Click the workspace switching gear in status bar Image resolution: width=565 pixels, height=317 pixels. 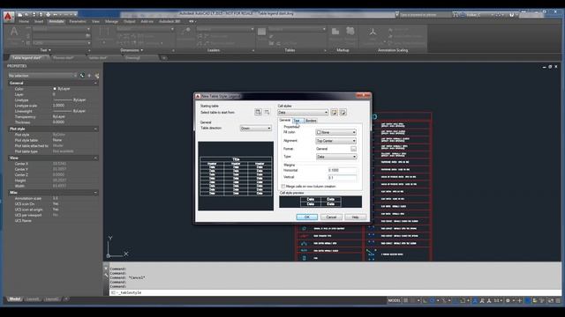(508, 300)
